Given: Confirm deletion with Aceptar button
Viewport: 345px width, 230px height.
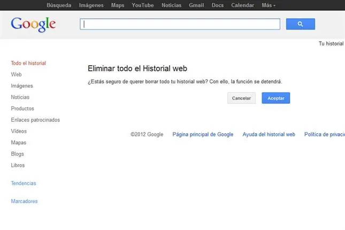Looking at the screenshot, I should (x=276, y=98).
